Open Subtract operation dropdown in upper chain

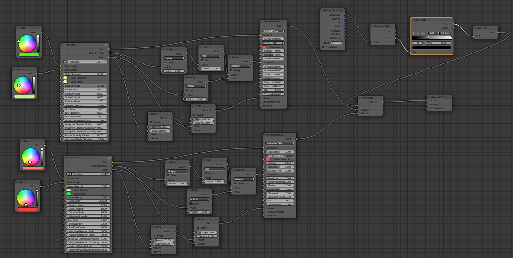(x=240, y=66)
